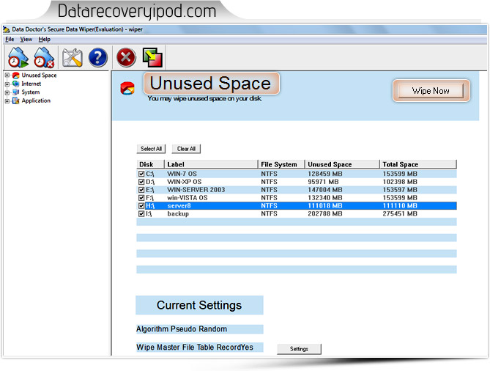
Task: Sort by the Total Space column header
Action: [418, 164]
